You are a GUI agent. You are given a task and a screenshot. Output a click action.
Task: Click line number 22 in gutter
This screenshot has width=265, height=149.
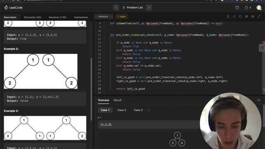coord(99,77)
